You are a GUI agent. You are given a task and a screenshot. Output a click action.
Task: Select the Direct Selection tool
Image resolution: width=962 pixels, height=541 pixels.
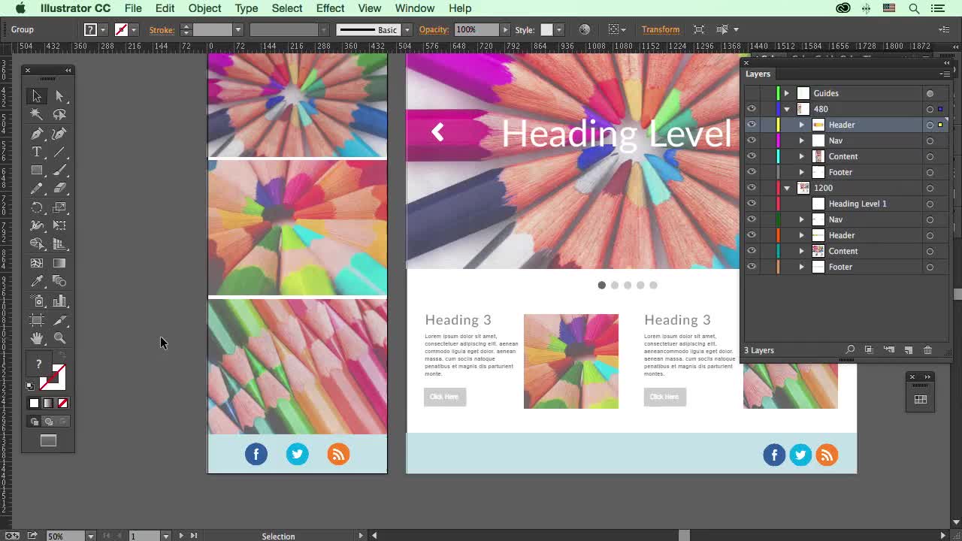[x=60, y=96]
